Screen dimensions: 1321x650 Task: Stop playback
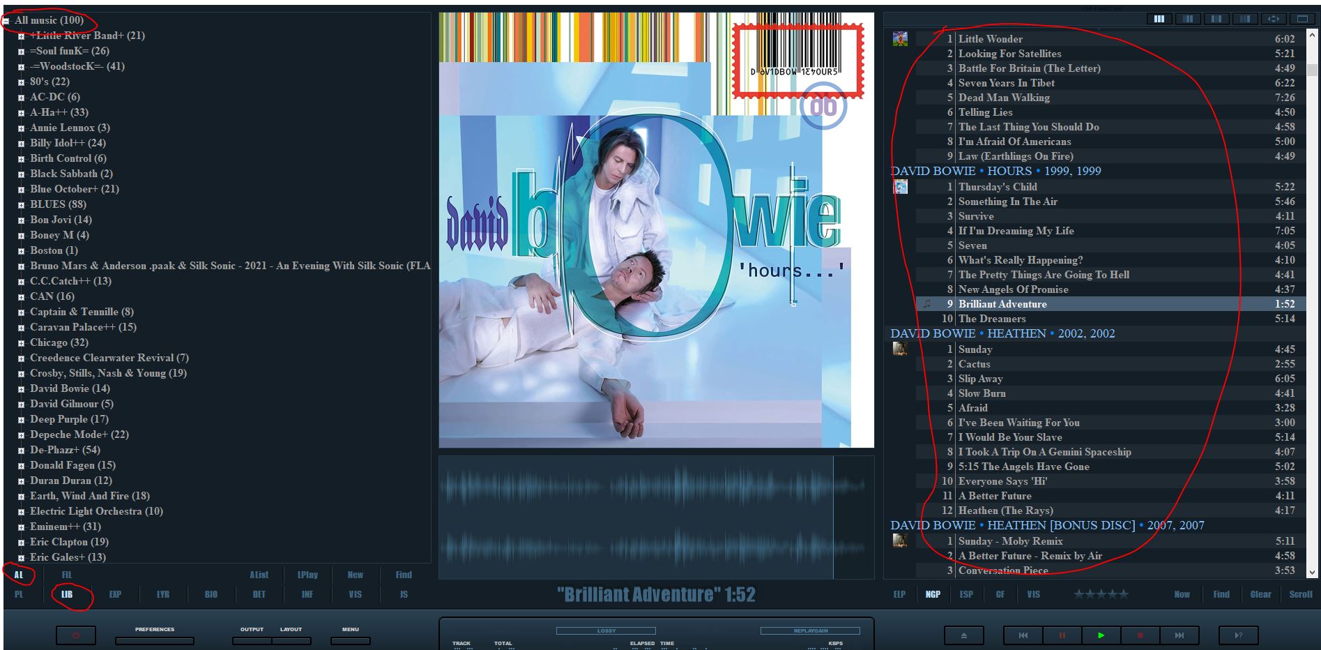pos(1140,635)
